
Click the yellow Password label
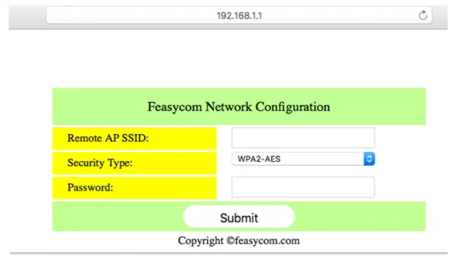click(90, 187)
